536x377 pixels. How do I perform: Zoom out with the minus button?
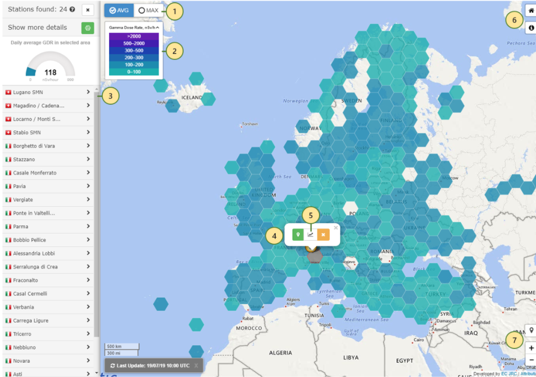[x=531, y=360]
